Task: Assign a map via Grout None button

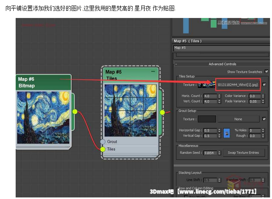Action: [x=238, y=119]
